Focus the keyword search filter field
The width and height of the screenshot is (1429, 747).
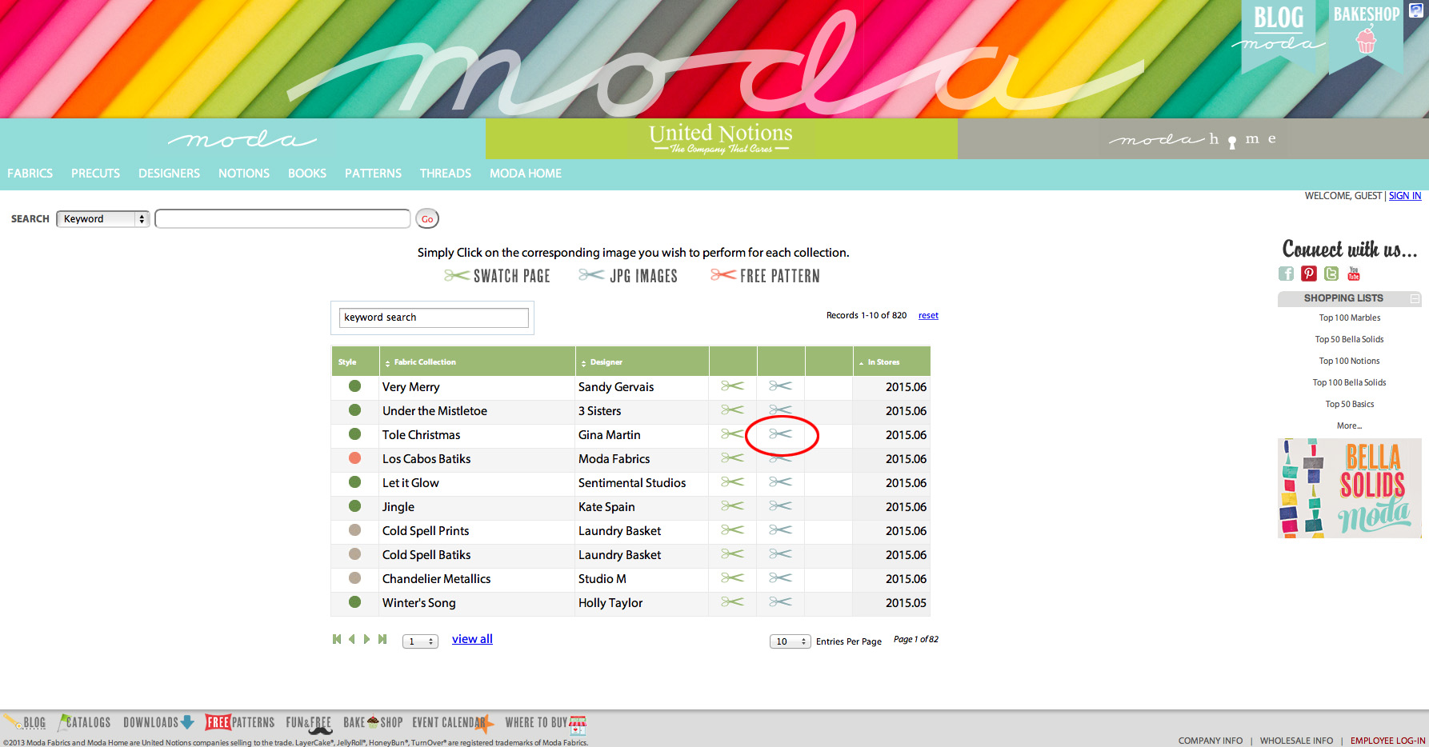434,318
